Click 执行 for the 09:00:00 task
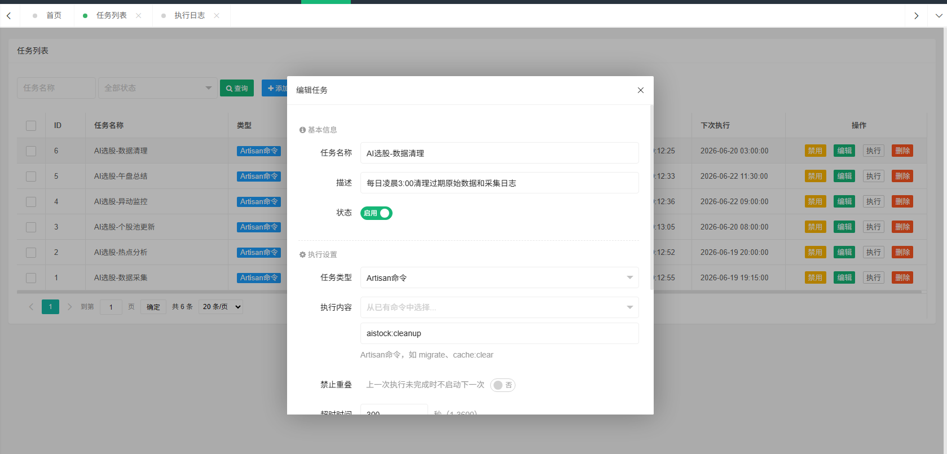The width and height of the screenshot is (947, 454). pos(874,201)
